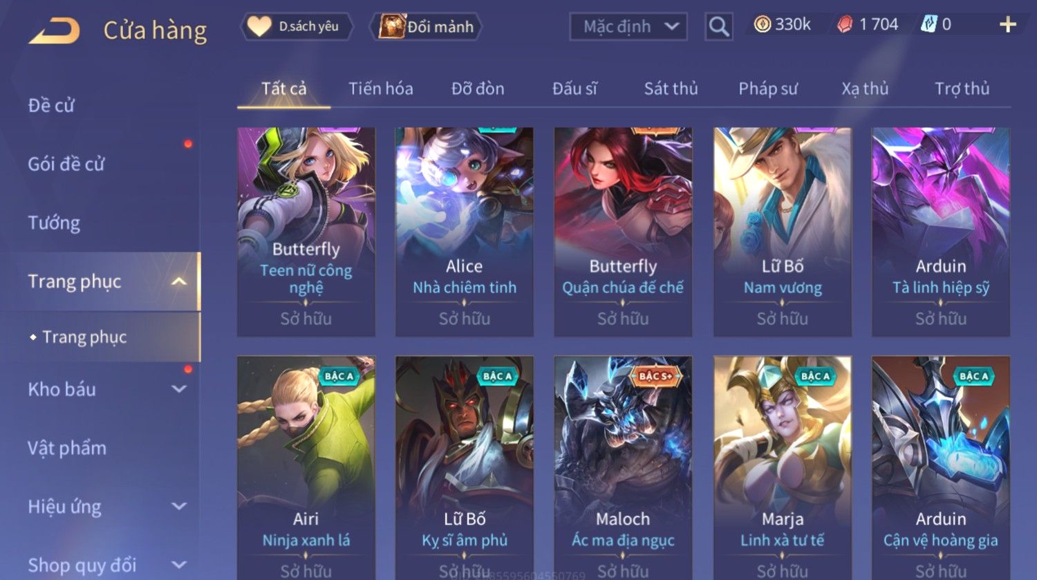Collapse the Trang phục sidebar section
The image size is (1037, 580).
click(x=179, y=281)
